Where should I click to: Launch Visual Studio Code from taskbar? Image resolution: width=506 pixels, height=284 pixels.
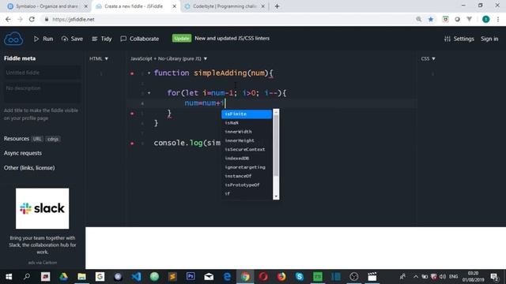click(x=136, y=277)
